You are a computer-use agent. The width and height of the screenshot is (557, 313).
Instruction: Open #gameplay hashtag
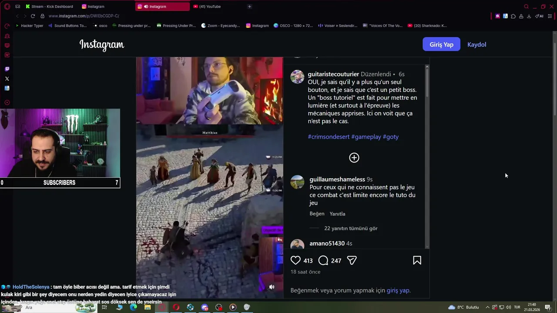point(366,137)
